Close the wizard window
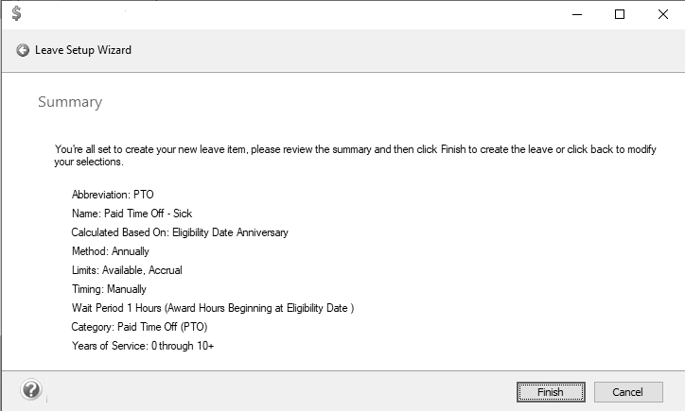The image size is (685, 411). [662, 14]
